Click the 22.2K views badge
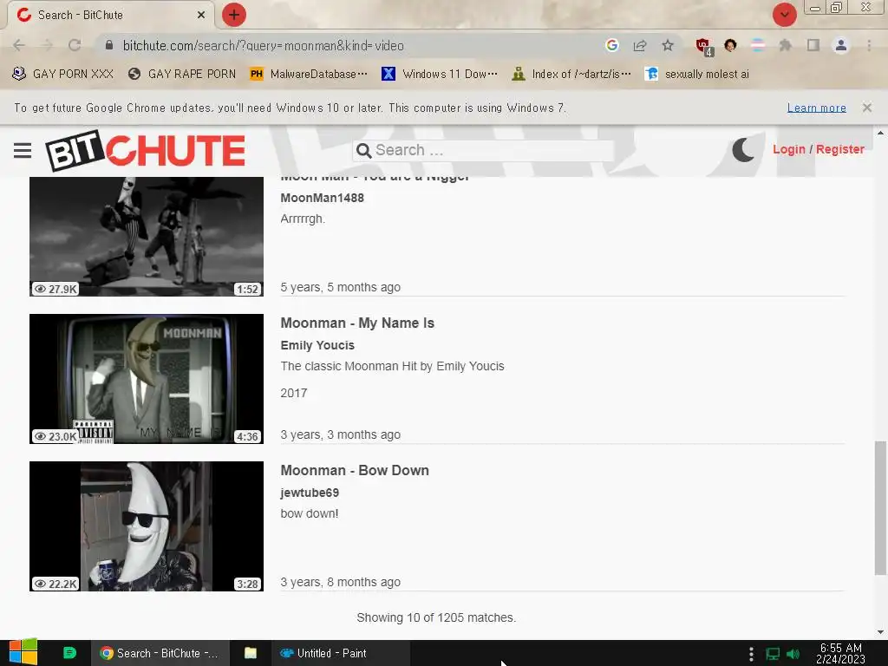Image resolution: width=888 pixels, height=666 pixels. point(55,584)
